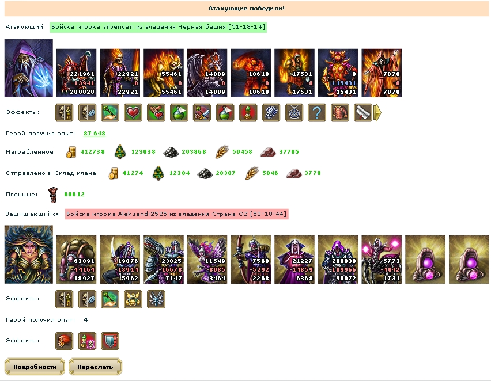Click the red heart effect icon

133,113
